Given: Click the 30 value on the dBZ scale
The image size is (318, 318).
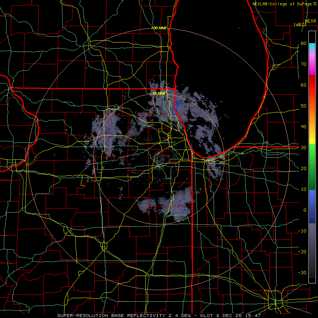Looking at the screenshot, I should 304,148.
